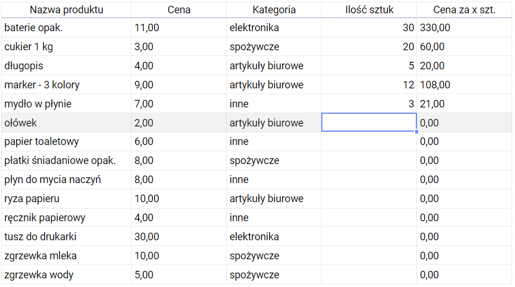Viewport: 515px width, 287px height.
Task: Click the empty quantity cell for zgrzewka wody
Action: [x=369, y=275]
